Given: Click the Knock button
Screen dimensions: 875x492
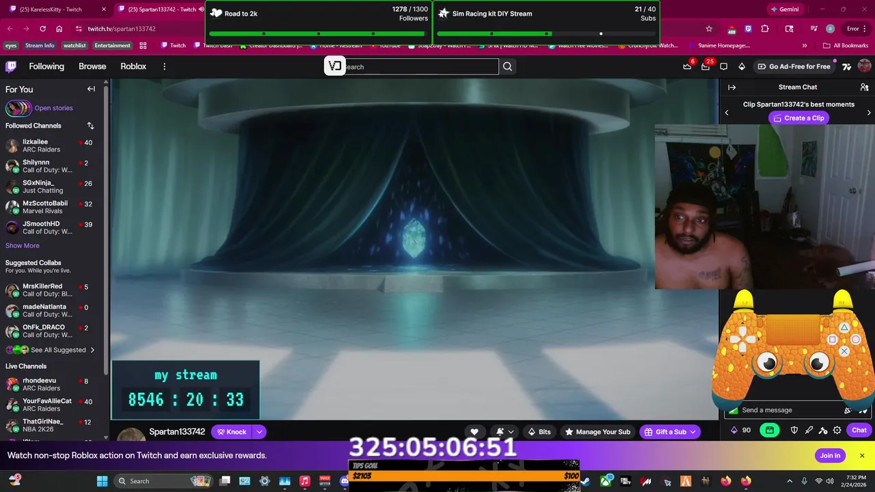Looking at the screenshot, I should [x=232, y=432].
